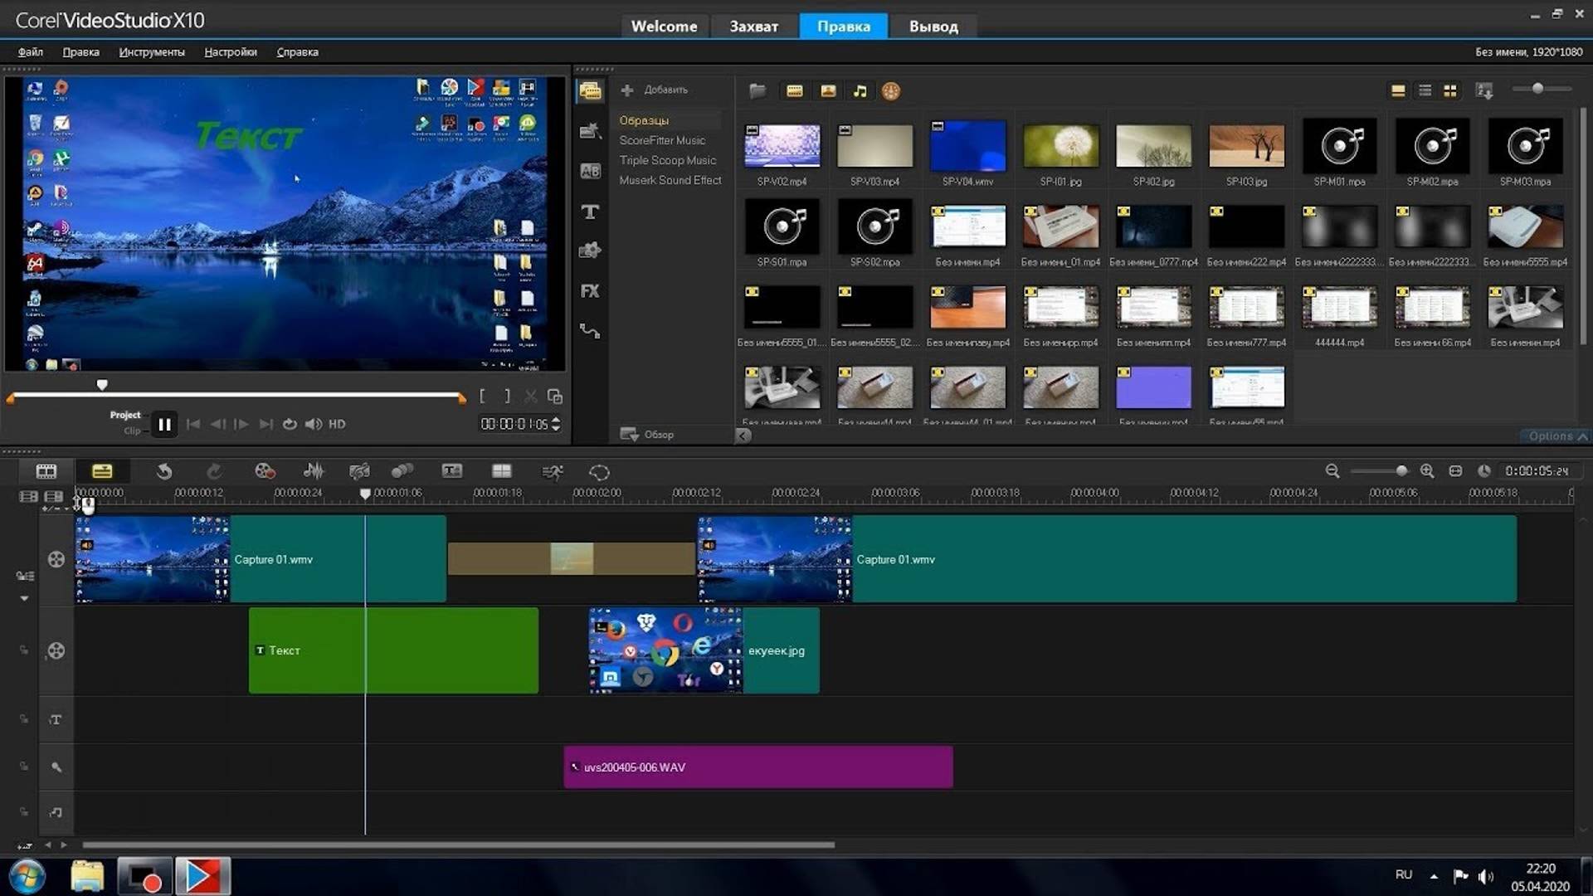Select the SP-V02.mp4 thumbnail in the library
The height and width of the screenshot is (896, 1593).
tap(781, 145)
